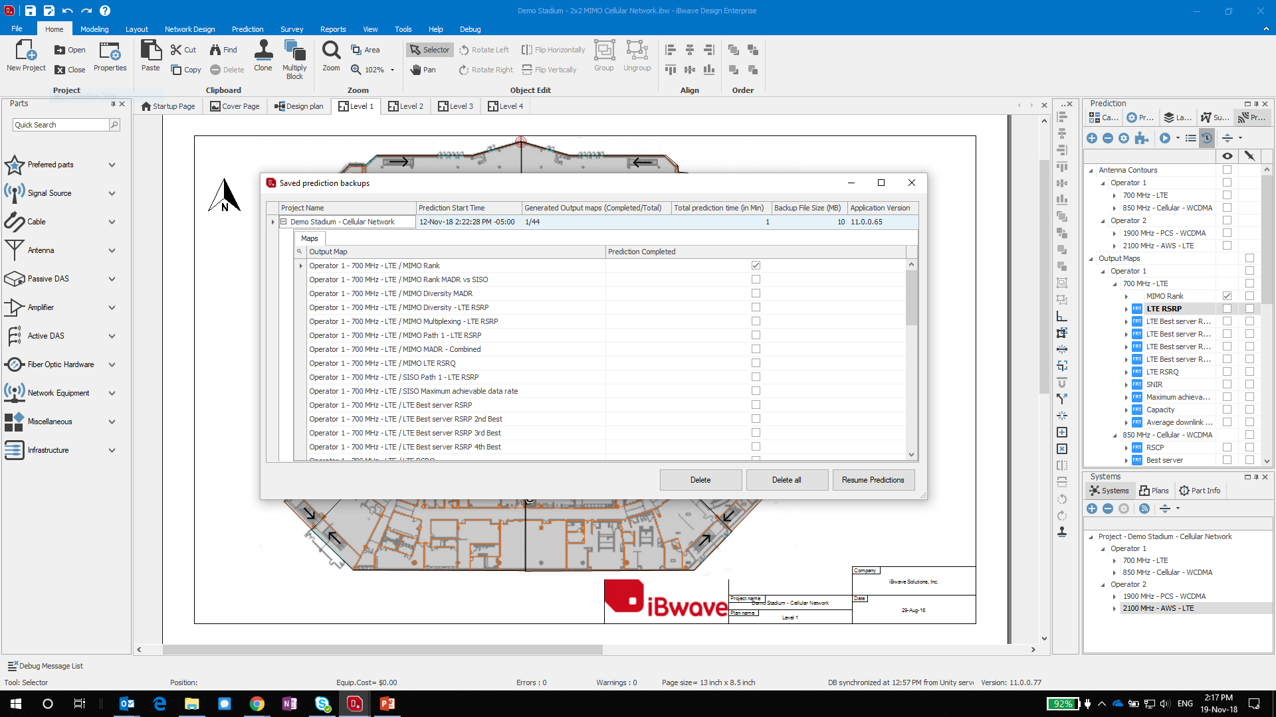Toggle Prediction Completed for MIMO Rank row

756,266
